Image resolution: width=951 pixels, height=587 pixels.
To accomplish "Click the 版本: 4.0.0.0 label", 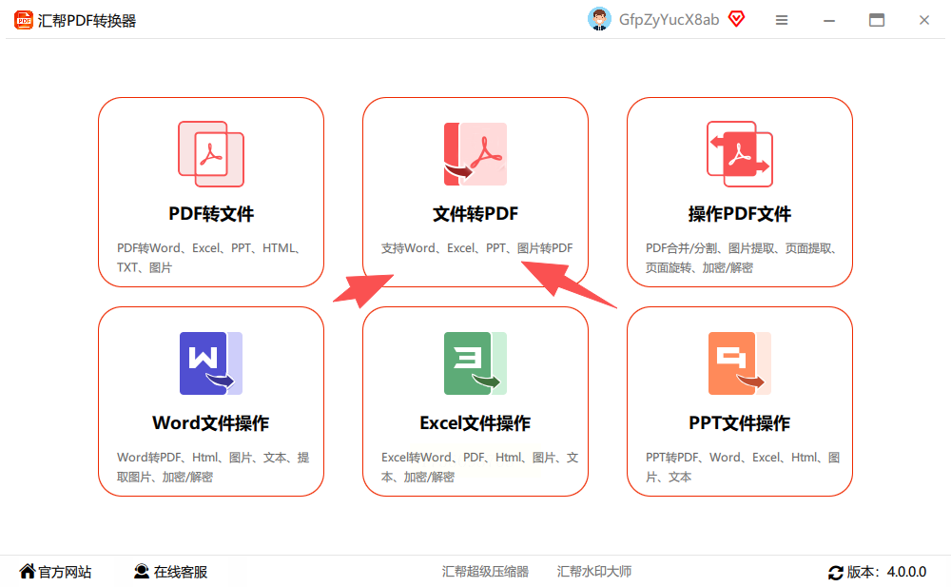I will click(x=886, y=572).
